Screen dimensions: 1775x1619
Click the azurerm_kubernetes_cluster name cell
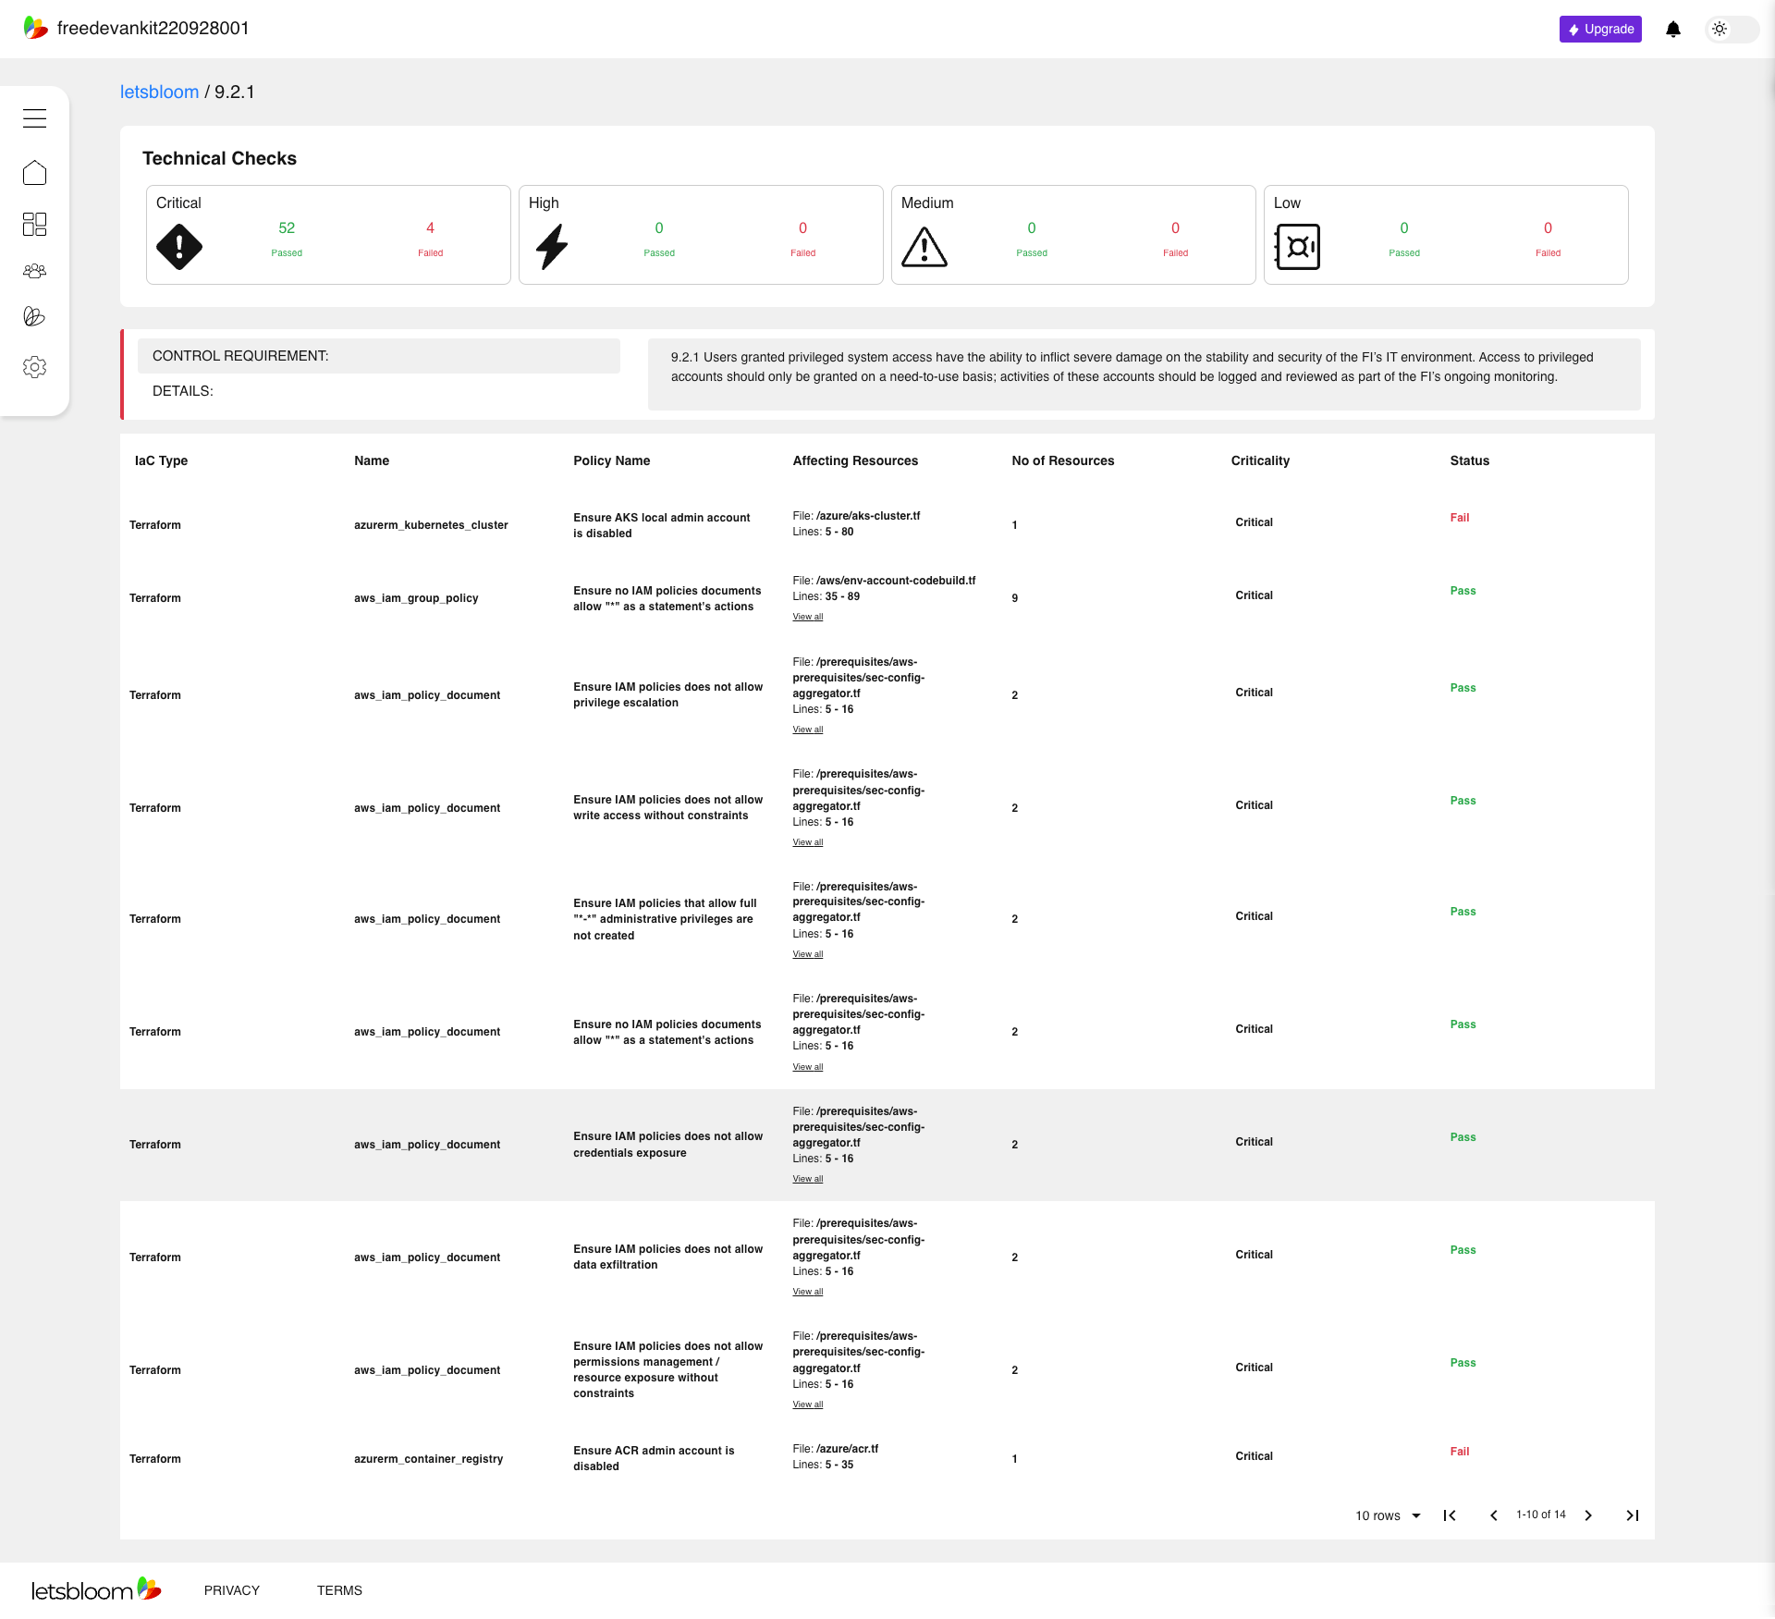pyautogui.click(x=431, y=525)
